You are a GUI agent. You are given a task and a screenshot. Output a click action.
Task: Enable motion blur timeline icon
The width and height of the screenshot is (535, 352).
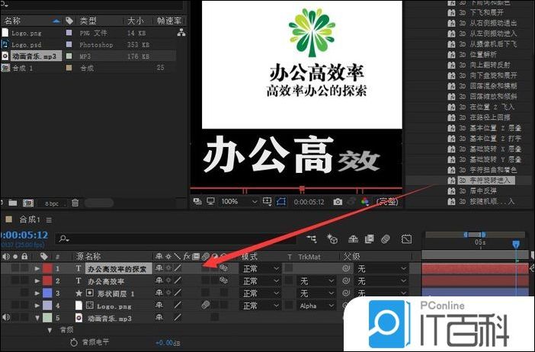point(385,239)
